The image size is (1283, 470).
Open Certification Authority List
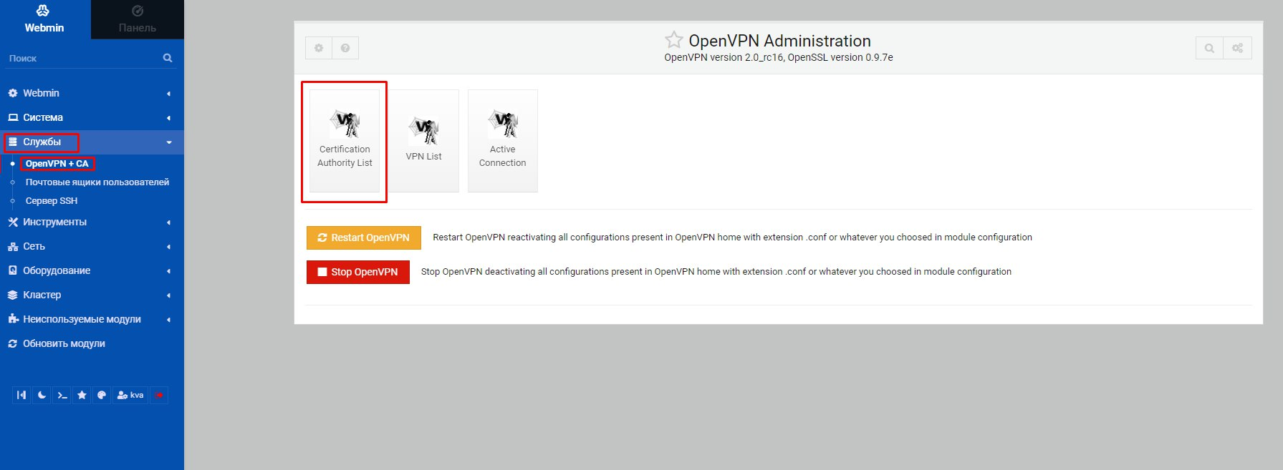pos(345,140)
